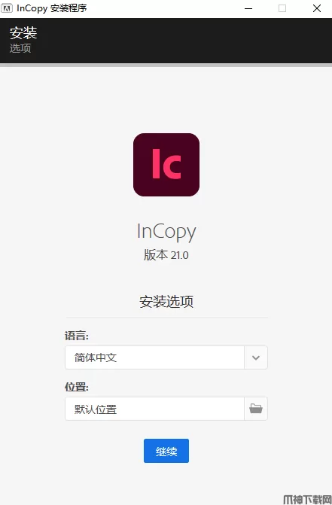Click the progress strip below the header
This screenshot has width=332, height=505.
point(166,65)
